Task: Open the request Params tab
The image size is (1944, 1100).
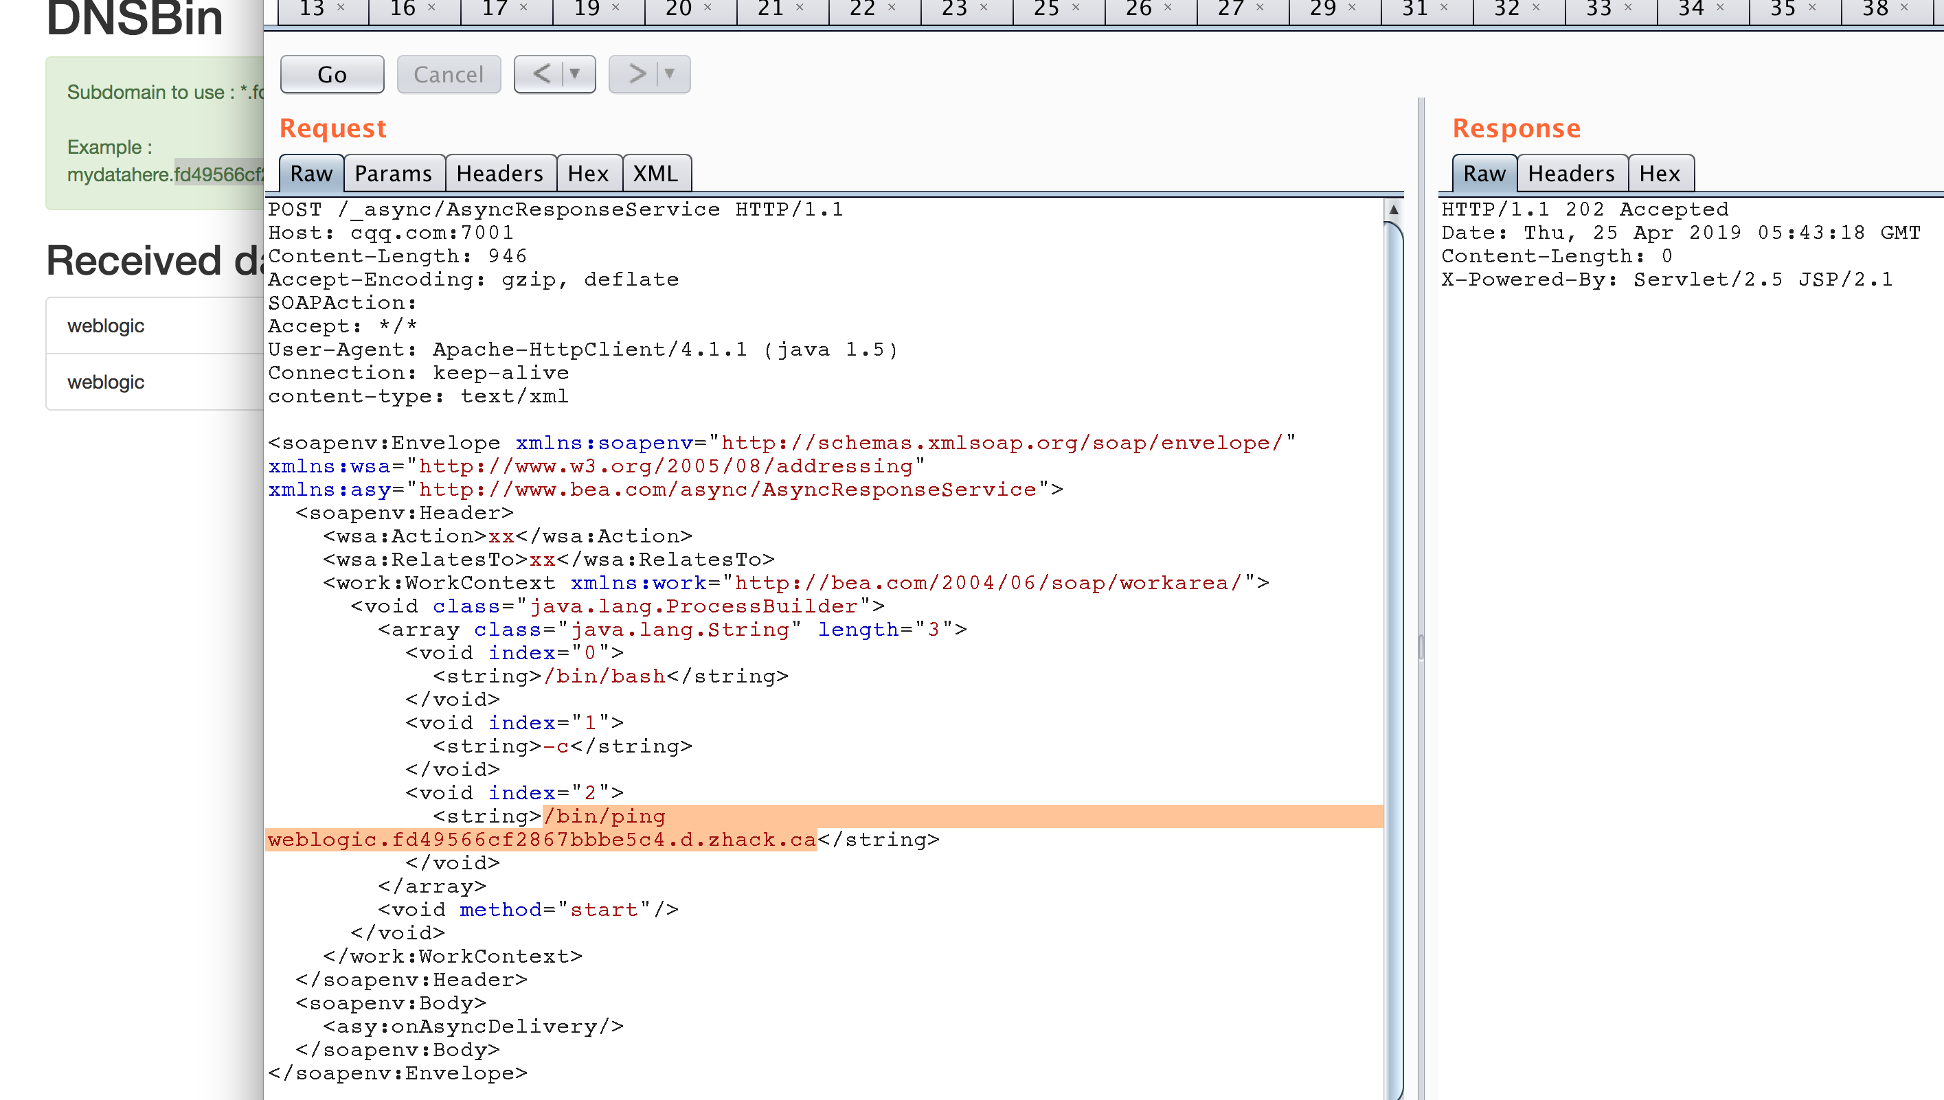Action: point(393,174)
